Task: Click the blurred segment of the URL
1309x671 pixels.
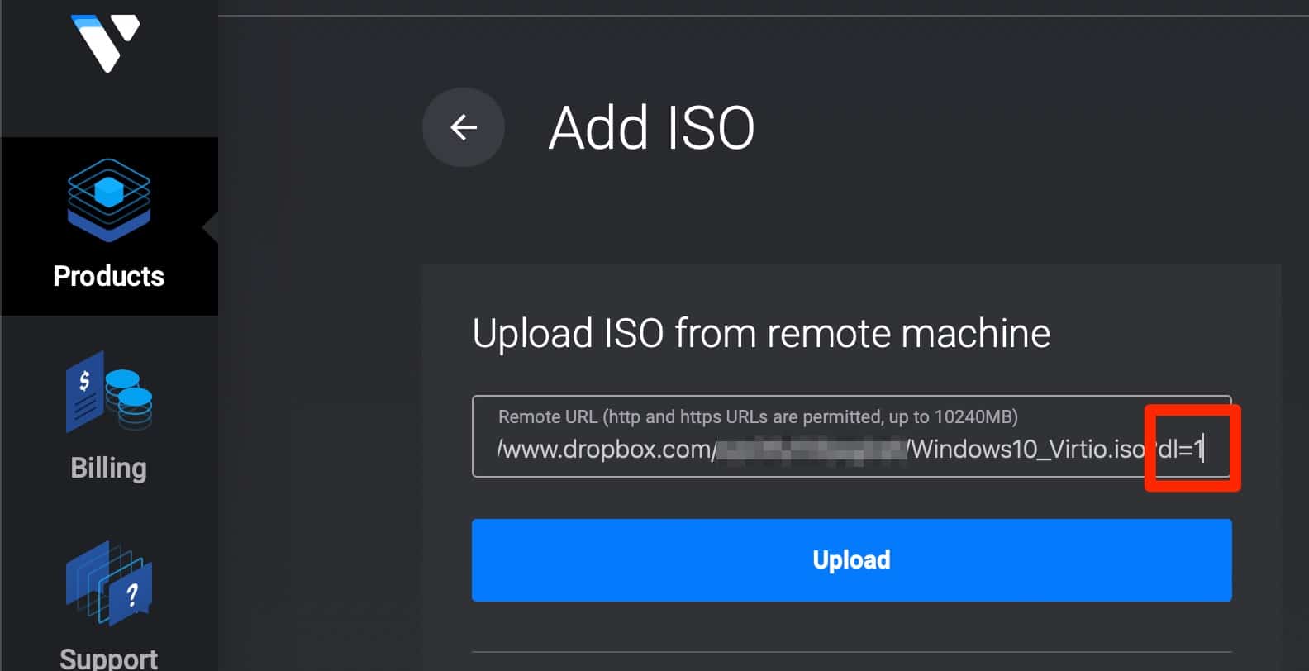Action: tap(811, 450)
